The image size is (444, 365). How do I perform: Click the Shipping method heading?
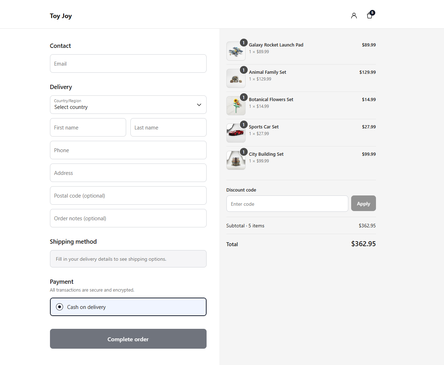[x=73, y=242]
